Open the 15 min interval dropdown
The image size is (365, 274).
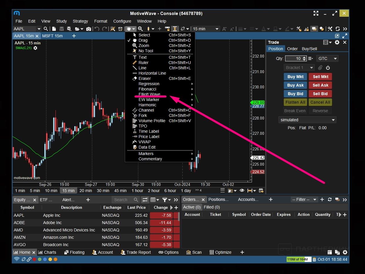[x=217, y=29]
